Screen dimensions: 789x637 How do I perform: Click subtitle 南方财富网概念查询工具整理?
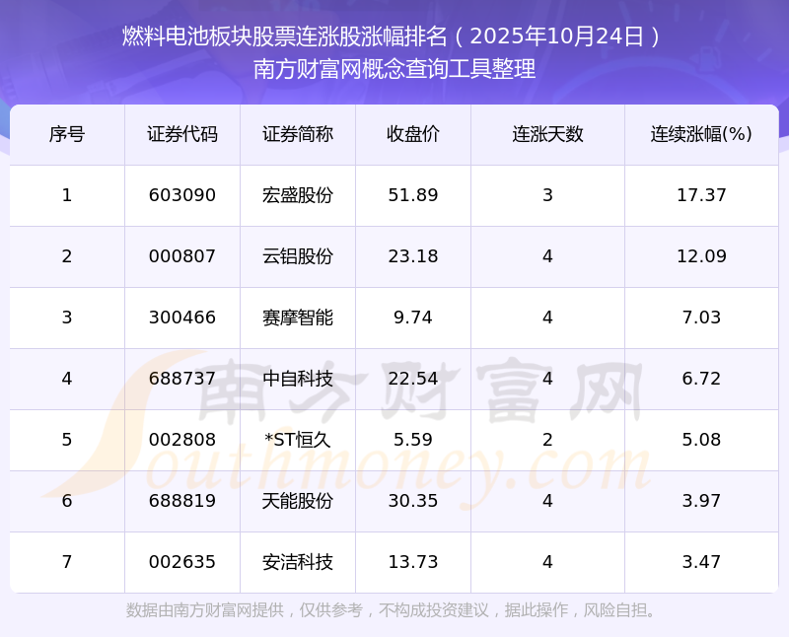(394, 69)
